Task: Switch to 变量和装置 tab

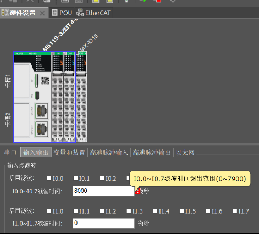Action: pyautogui.click(x=69, y=153)
